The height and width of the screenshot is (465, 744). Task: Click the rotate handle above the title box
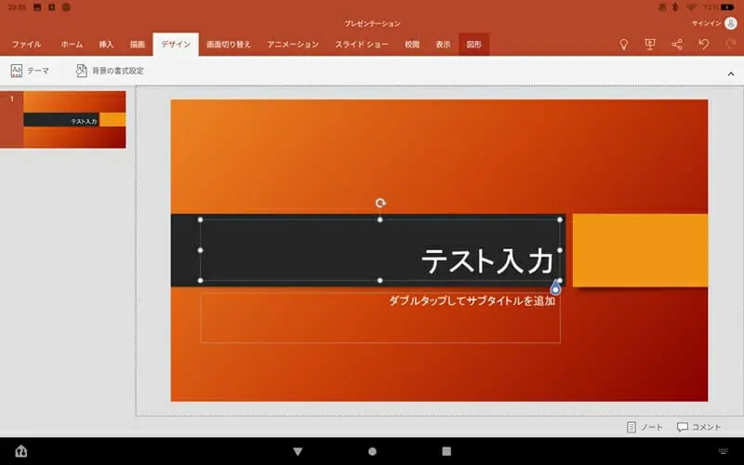click(x=380, y=203)
